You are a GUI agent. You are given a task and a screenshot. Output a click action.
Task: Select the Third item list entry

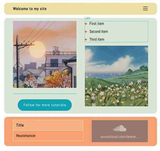[x=97, y=39]
